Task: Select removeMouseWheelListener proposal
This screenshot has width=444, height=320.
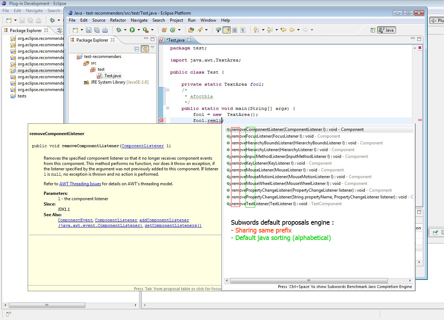Action: point(297,183)
